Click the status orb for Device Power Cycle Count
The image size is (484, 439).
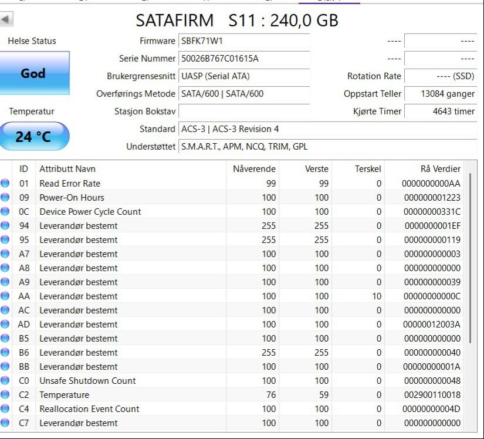point(5,212)
